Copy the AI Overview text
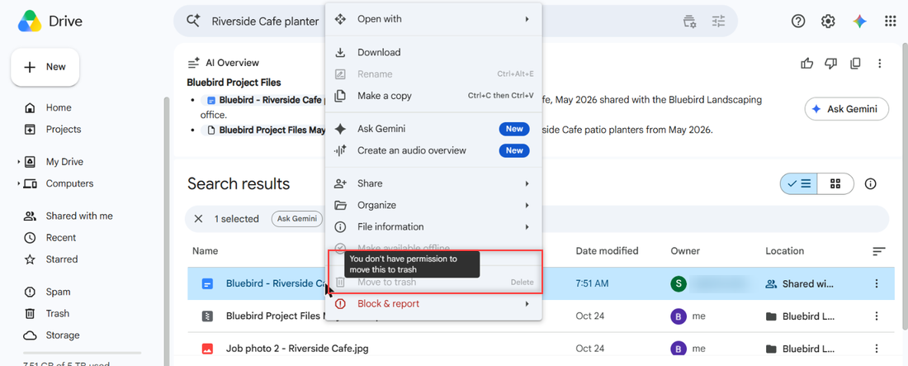This screenshot has width=908, height=366. [x=855, y=64]
